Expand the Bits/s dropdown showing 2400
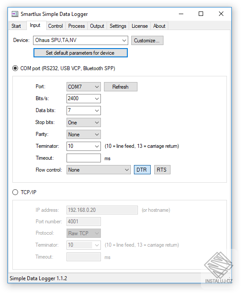The width and height of the screenshot is (241, 293). click(84, 98)
